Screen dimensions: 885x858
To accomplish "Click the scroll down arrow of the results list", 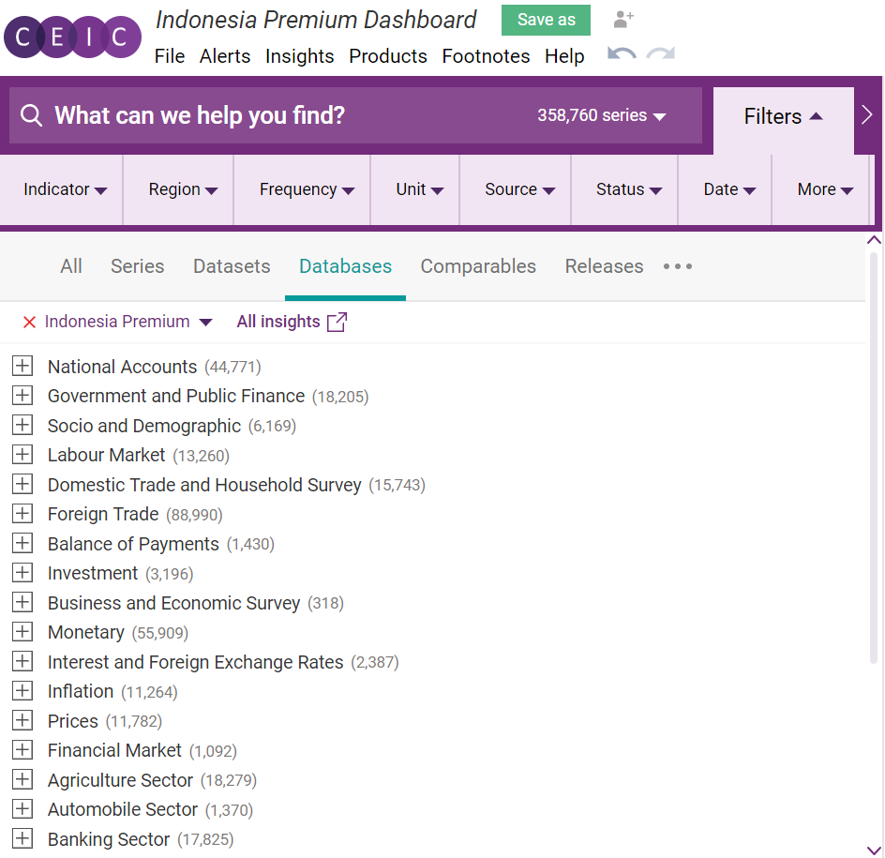I will pos(874,850).
